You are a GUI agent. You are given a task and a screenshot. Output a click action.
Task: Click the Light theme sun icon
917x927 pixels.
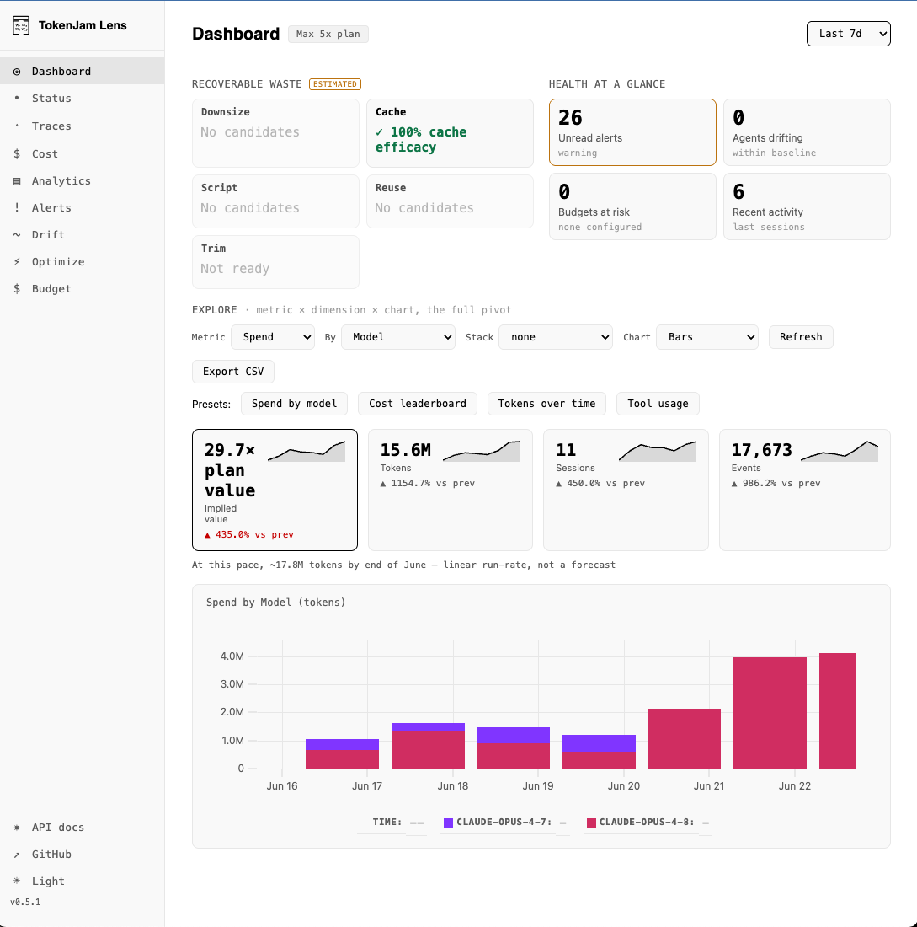click(x=17, y=881)
